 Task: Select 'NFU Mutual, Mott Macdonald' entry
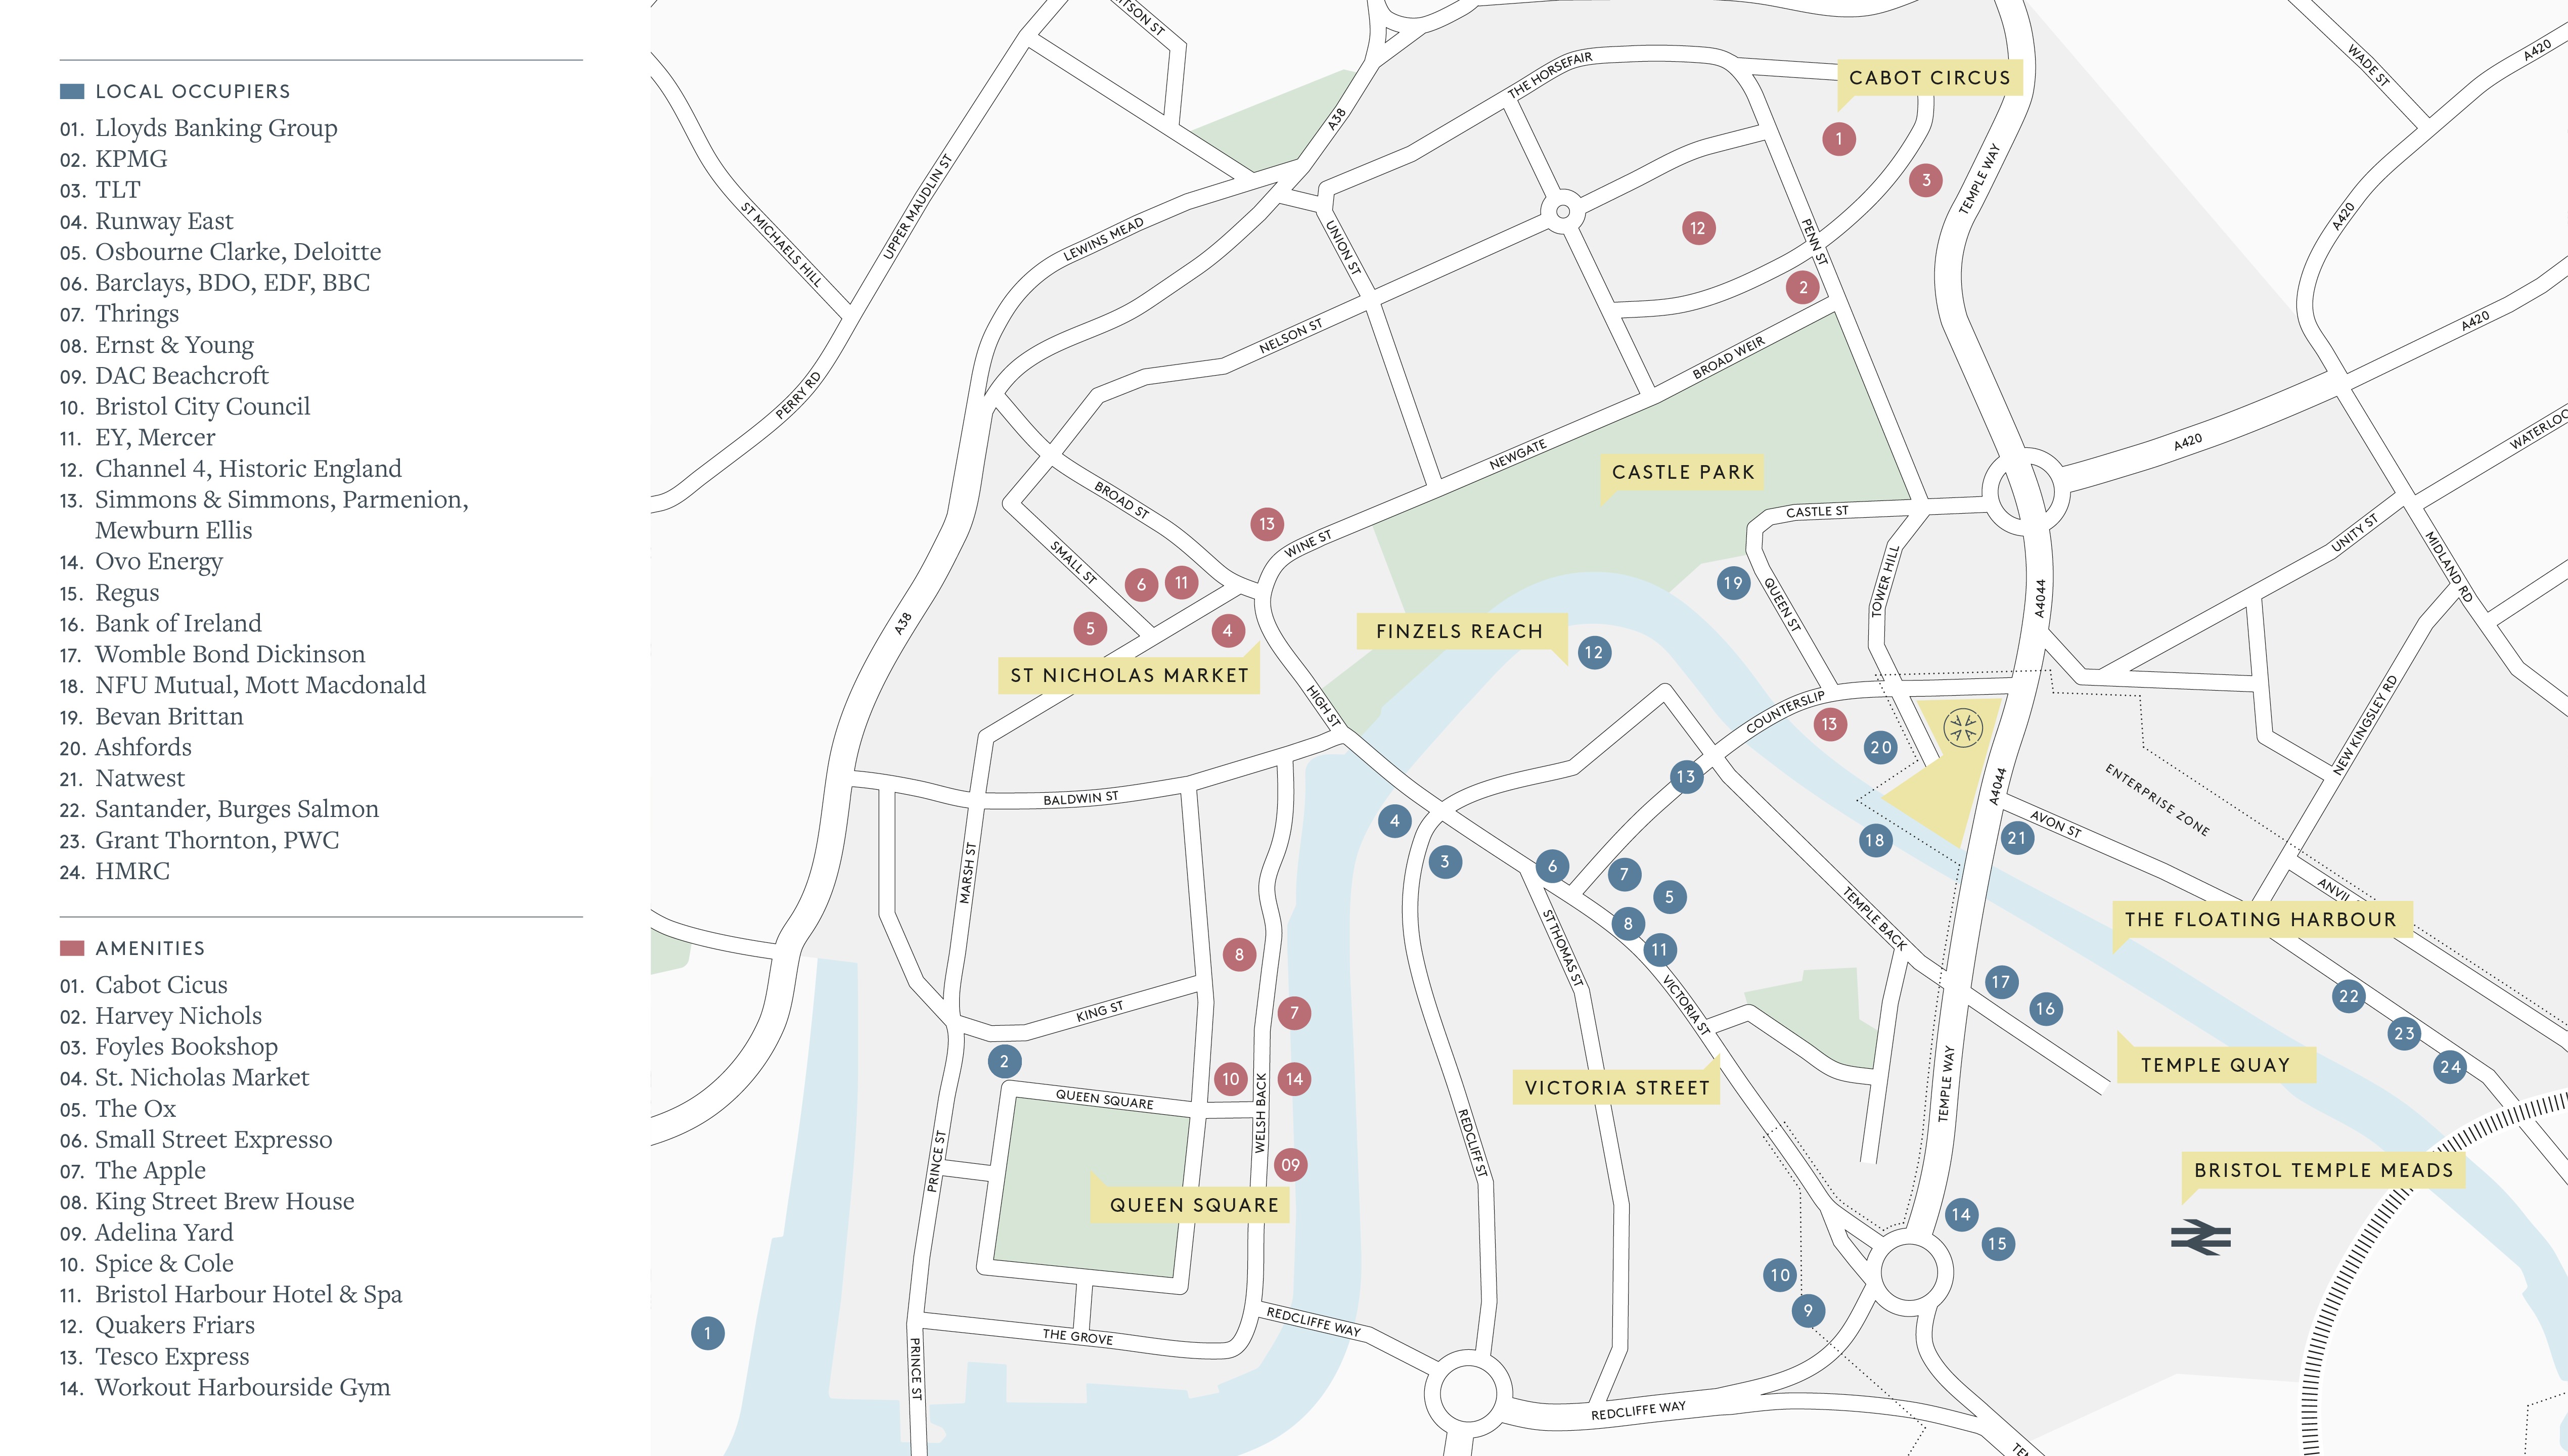[x=260, y=686]
